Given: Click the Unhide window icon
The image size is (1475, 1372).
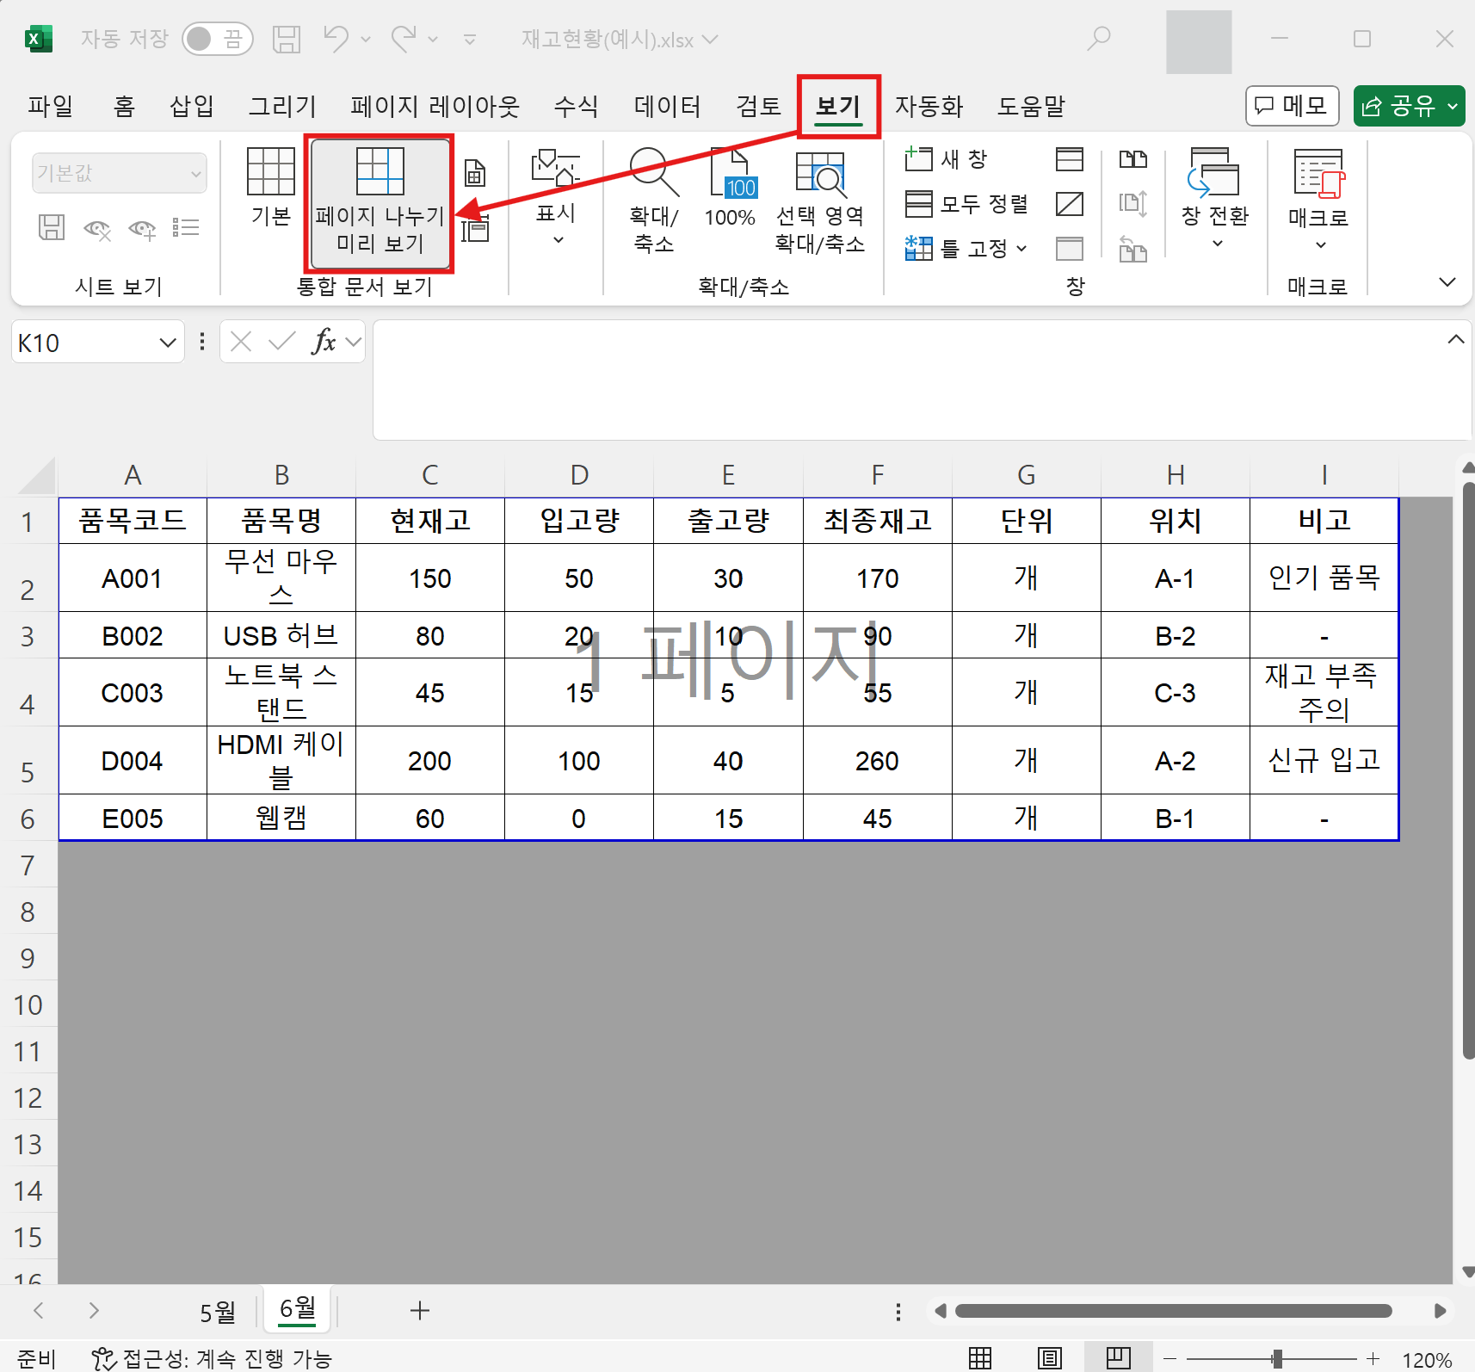Looking at the screenshot, I should [1070, 249].
